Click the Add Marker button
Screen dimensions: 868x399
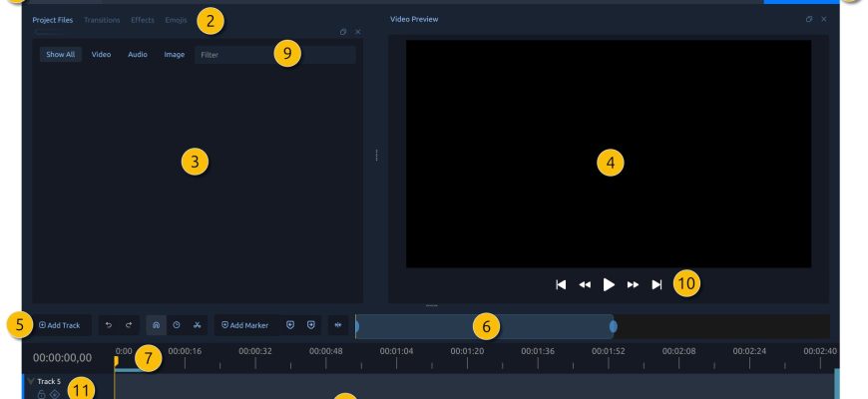tap(245, 325)
